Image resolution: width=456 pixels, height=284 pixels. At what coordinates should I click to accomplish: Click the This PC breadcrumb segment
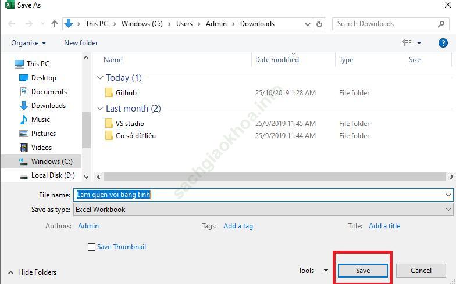[97, 24]
